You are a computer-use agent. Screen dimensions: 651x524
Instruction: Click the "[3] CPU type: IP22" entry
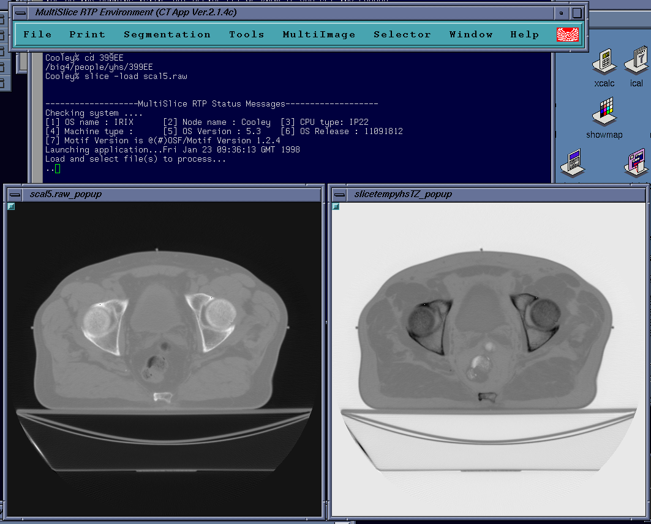(x=325, y=122)
